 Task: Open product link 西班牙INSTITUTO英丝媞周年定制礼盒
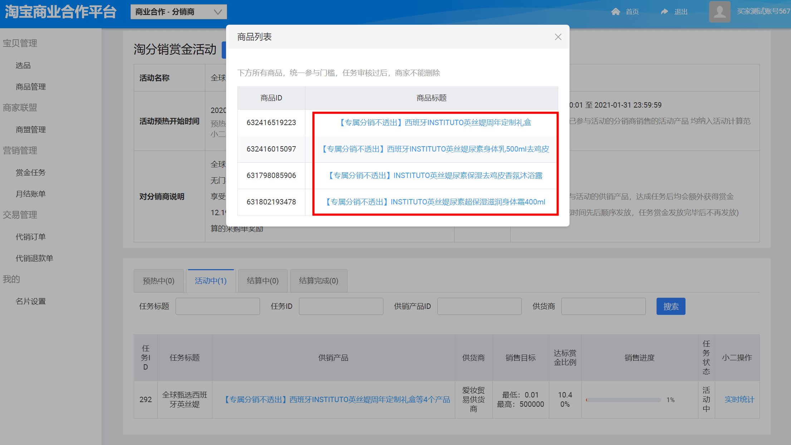(434, 123)
